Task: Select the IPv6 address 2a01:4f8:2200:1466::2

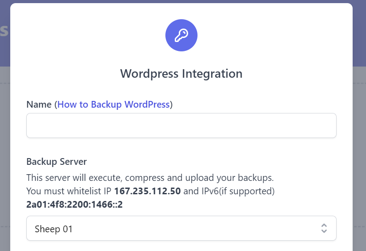Action: coord(74,205)
